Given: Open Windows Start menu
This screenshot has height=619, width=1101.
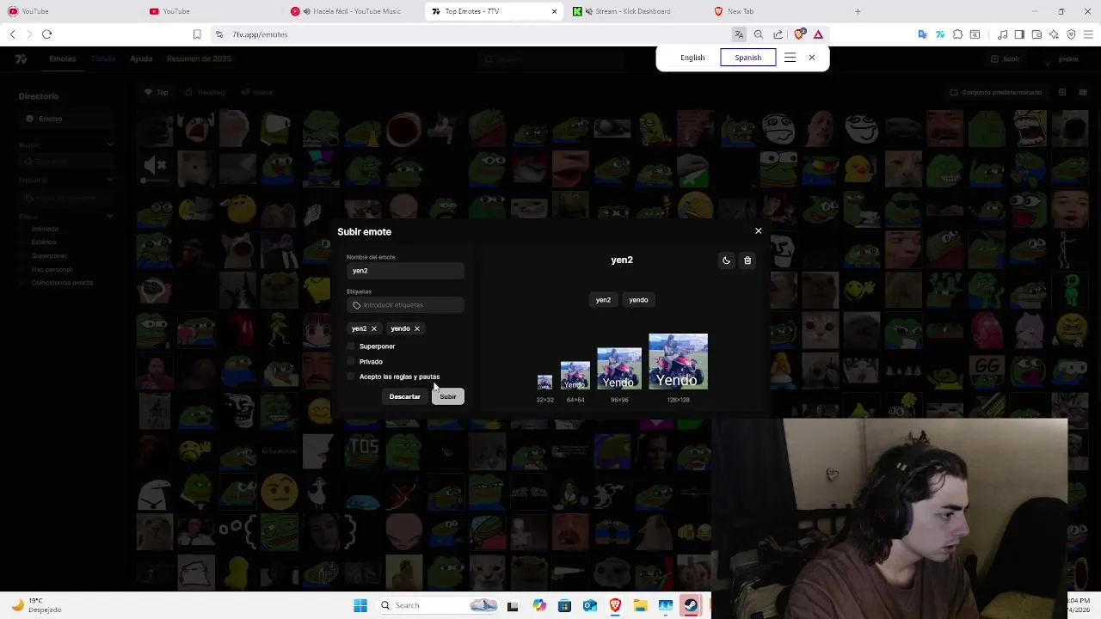Looking at the screenshot, I should (x=360, y=605).
